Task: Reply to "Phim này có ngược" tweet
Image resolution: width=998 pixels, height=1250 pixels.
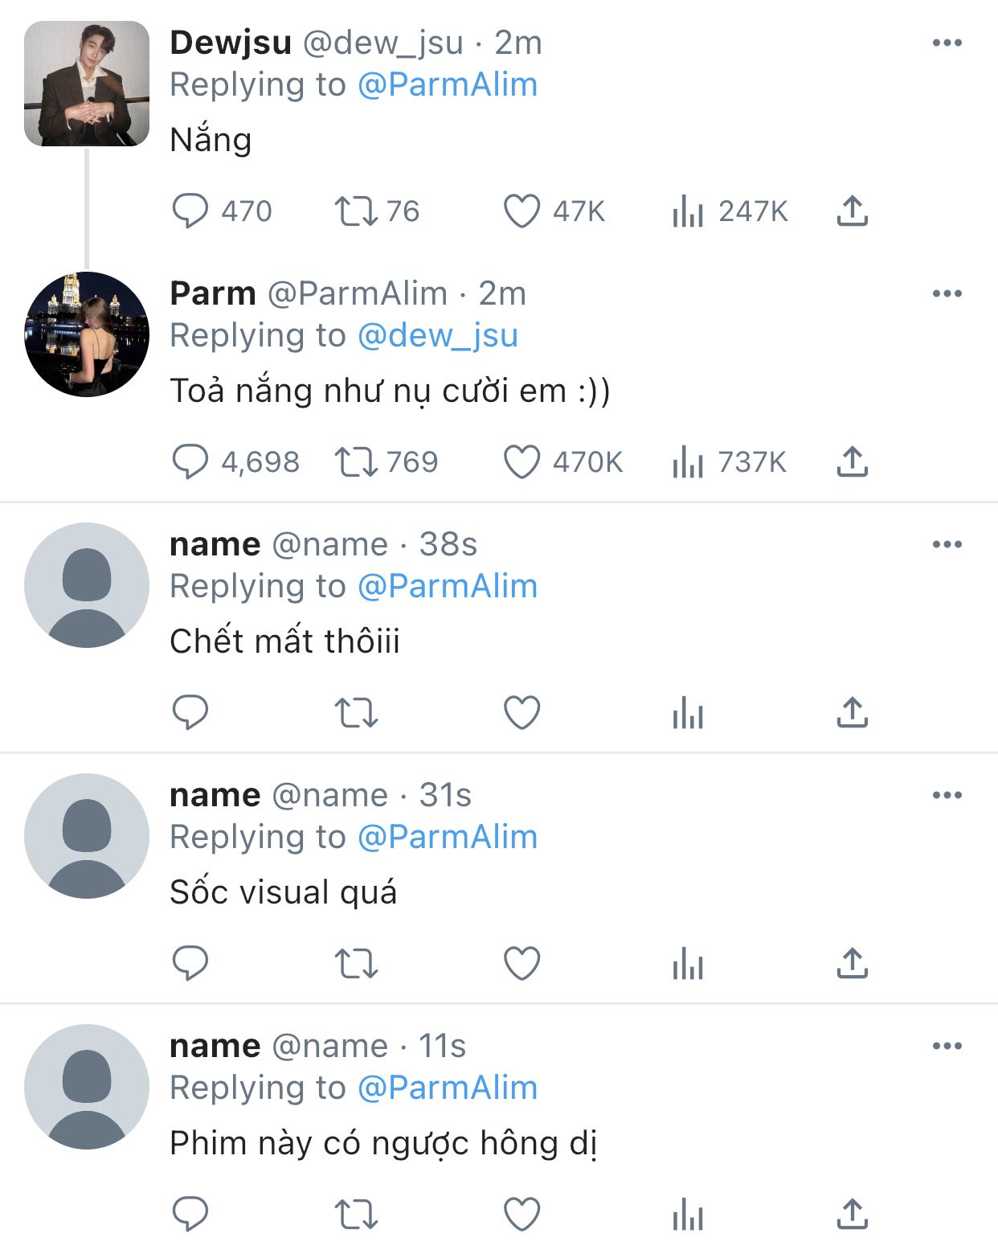Action: tap(190, 1215)
